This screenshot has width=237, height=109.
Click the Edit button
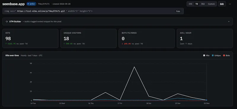(x=222, y=4)
